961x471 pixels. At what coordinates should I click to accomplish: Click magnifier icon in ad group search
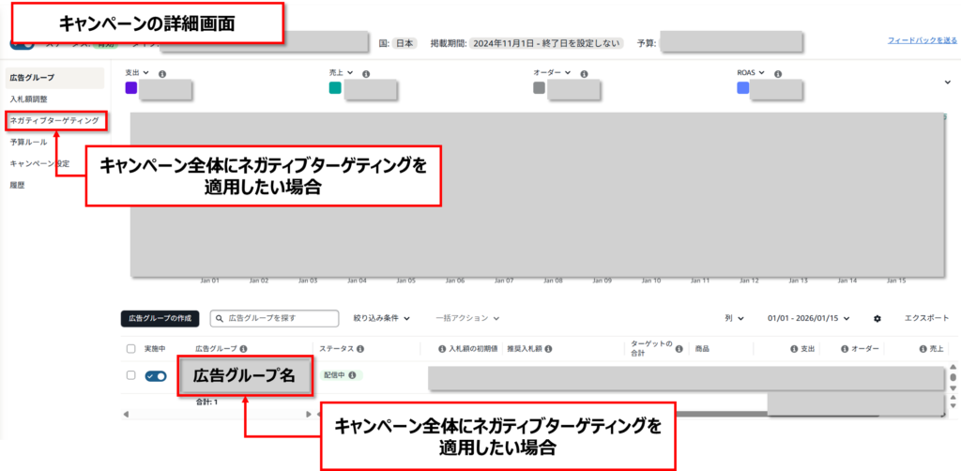(220, 318)
